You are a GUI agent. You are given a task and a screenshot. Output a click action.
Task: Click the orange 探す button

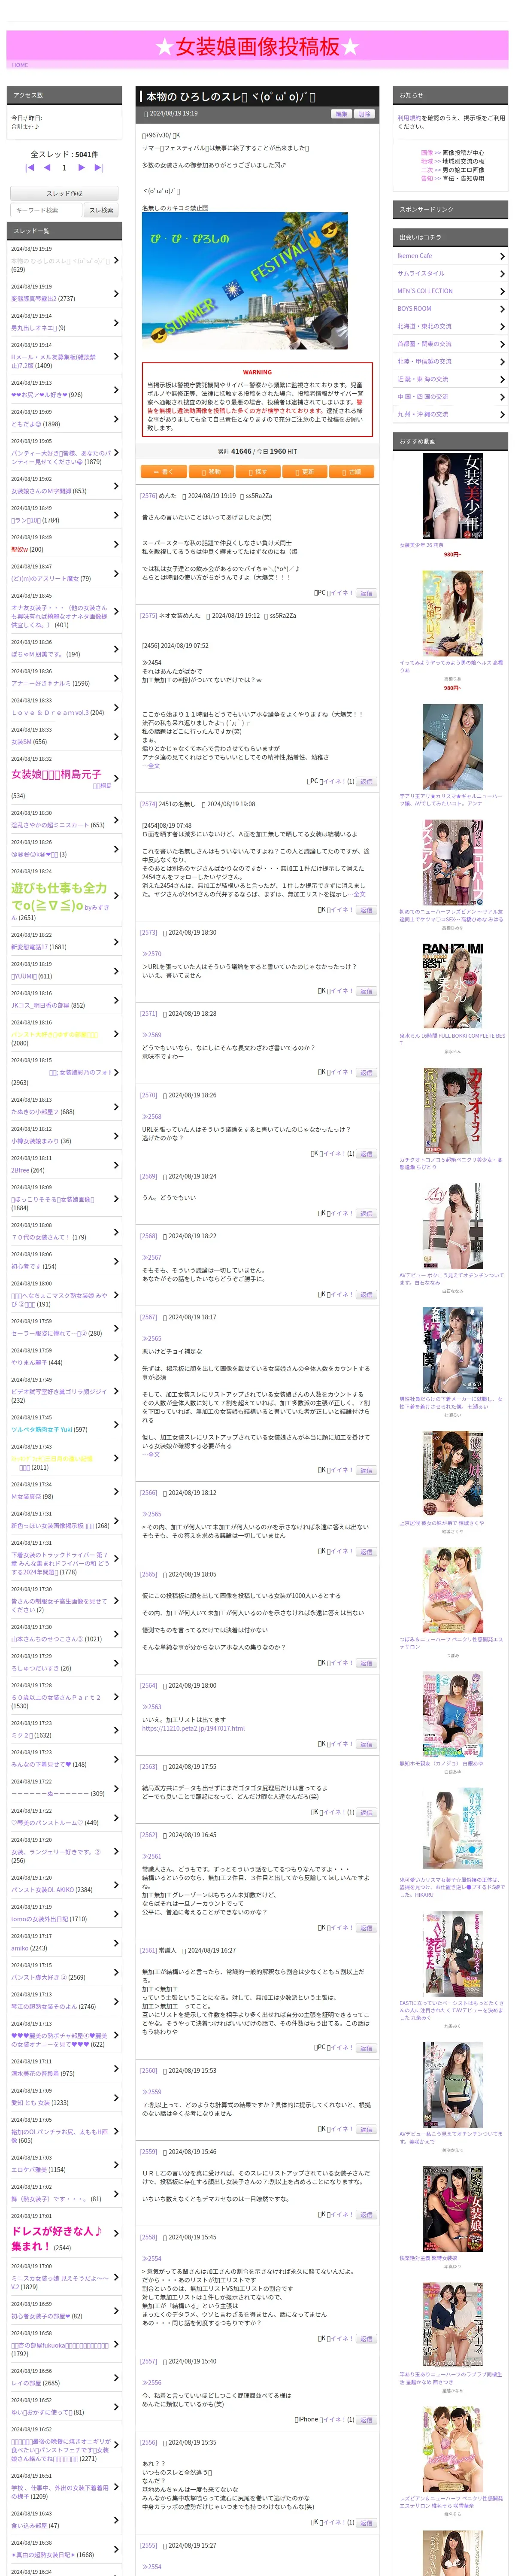(258, 471)
